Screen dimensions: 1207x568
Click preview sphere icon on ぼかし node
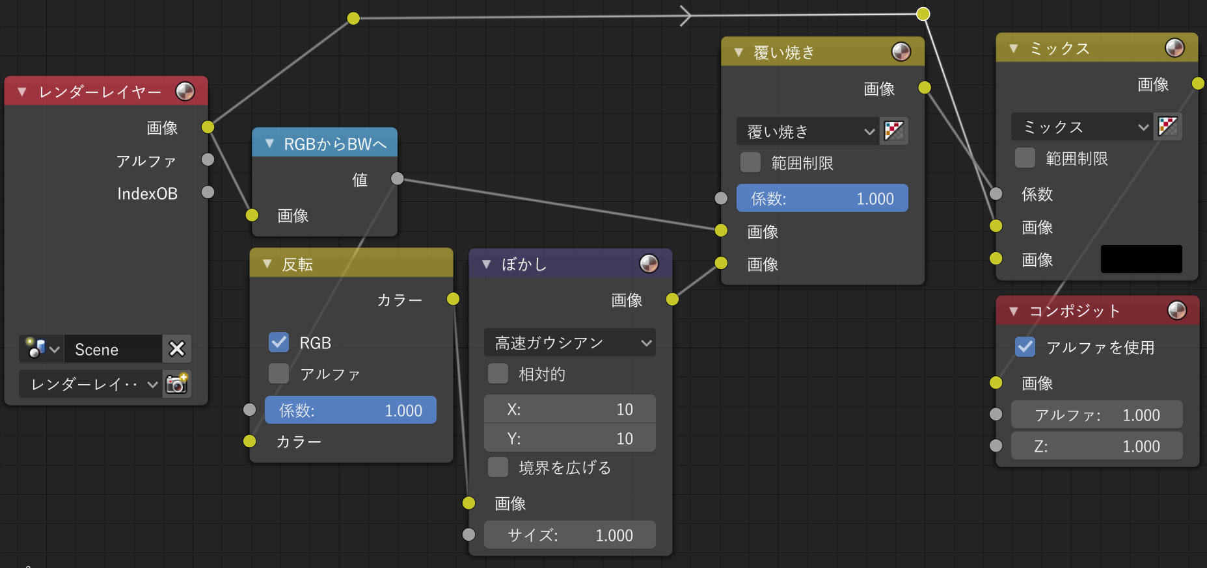[649, 263]
